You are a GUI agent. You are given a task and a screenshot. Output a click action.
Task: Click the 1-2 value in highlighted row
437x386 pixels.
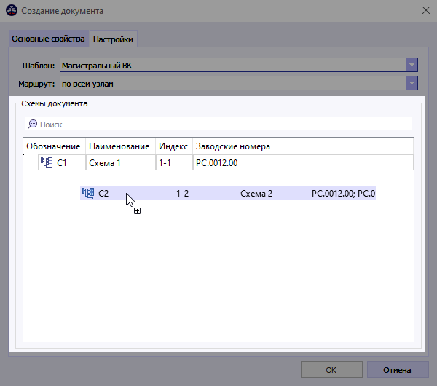[x=183, y=194]
